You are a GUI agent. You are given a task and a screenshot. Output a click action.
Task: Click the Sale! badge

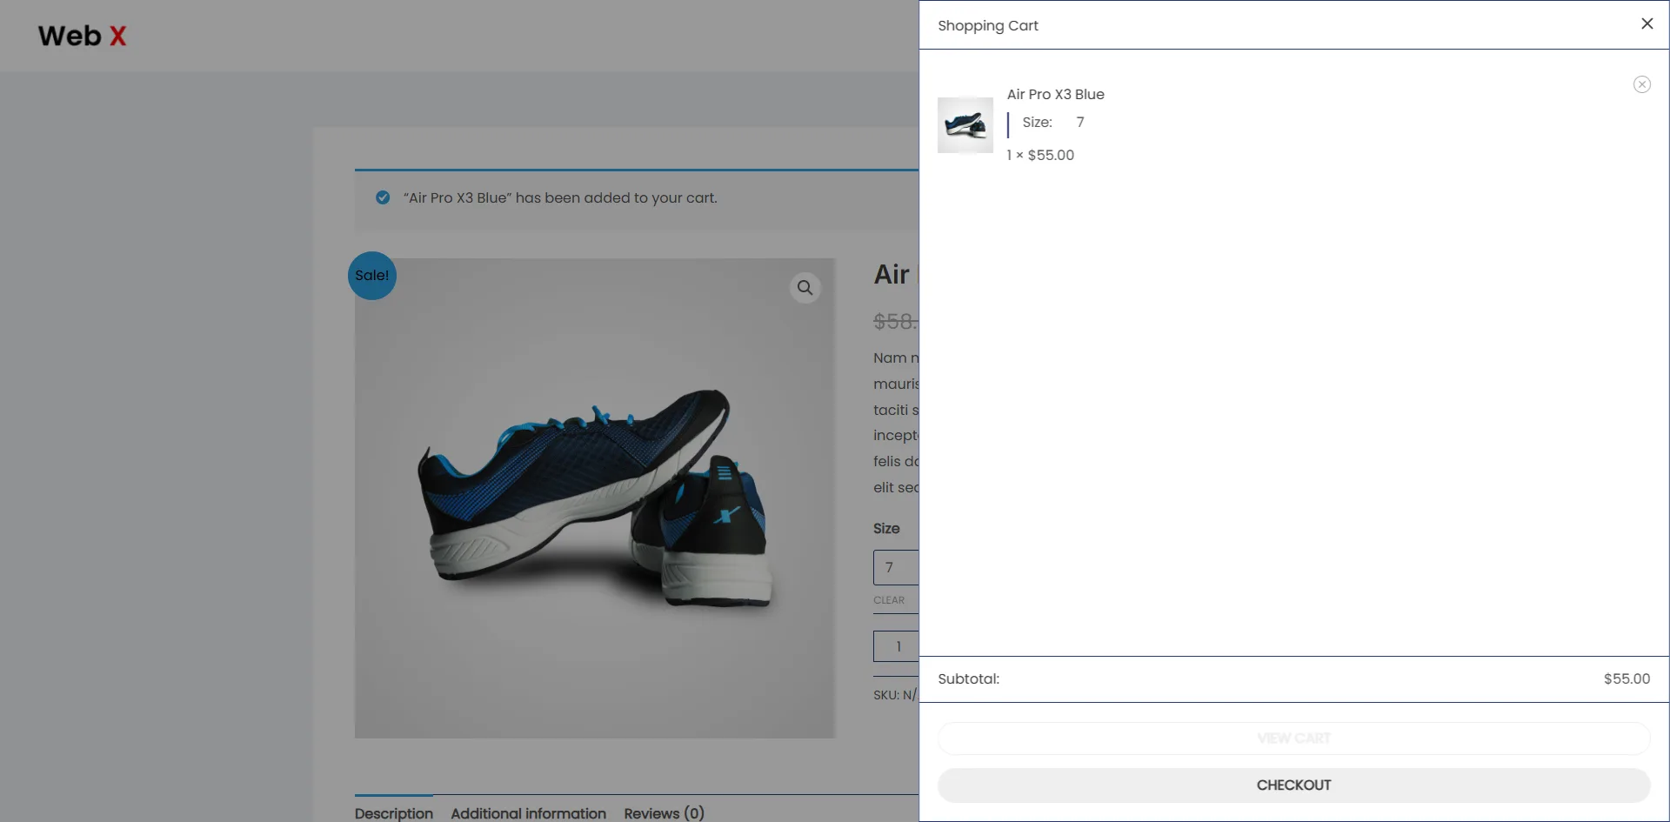tap(372, 275)
